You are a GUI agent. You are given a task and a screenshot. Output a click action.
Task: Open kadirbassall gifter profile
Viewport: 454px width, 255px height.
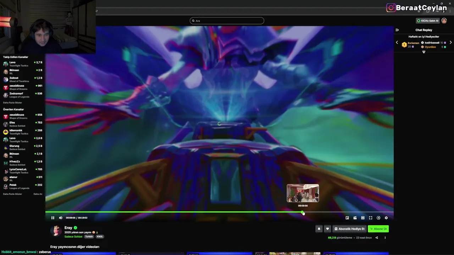[x=432, y=42]
